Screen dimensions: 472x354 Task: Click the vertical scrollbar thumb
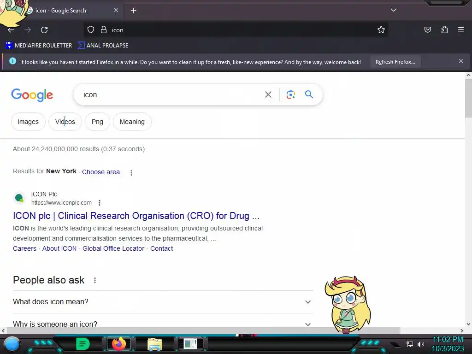(x=468, y=98)
